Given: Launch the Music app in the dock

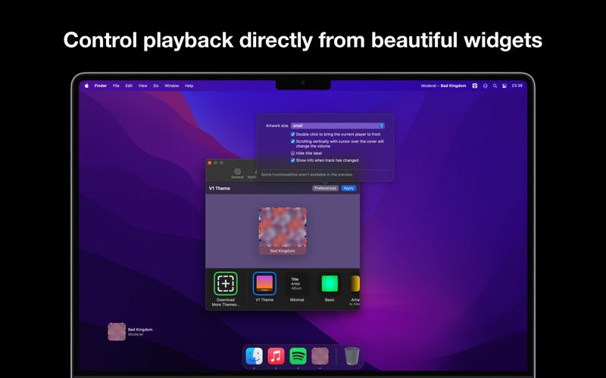Looking at the screenshot, I should point(276,356).
